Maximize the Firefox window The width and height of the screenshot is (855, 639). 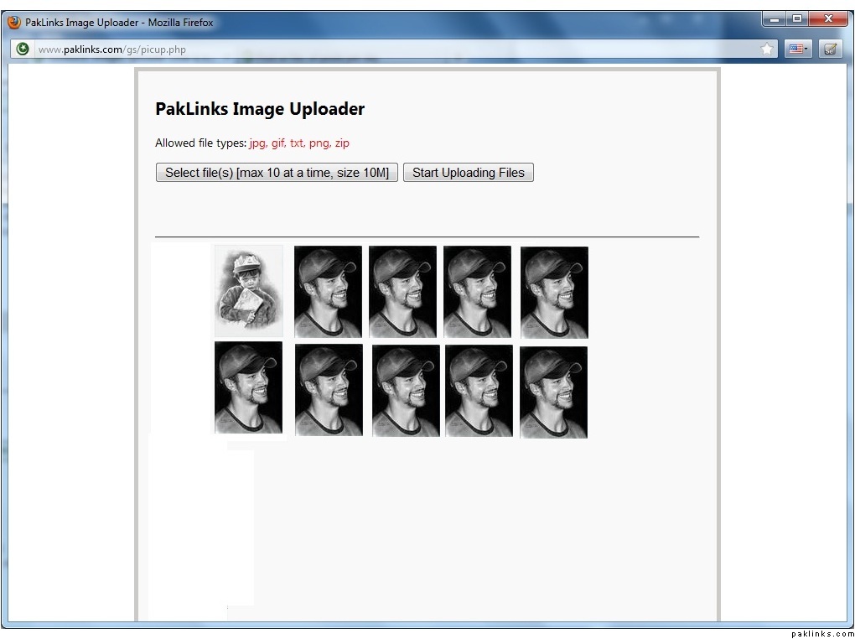[x=796, y=18]
